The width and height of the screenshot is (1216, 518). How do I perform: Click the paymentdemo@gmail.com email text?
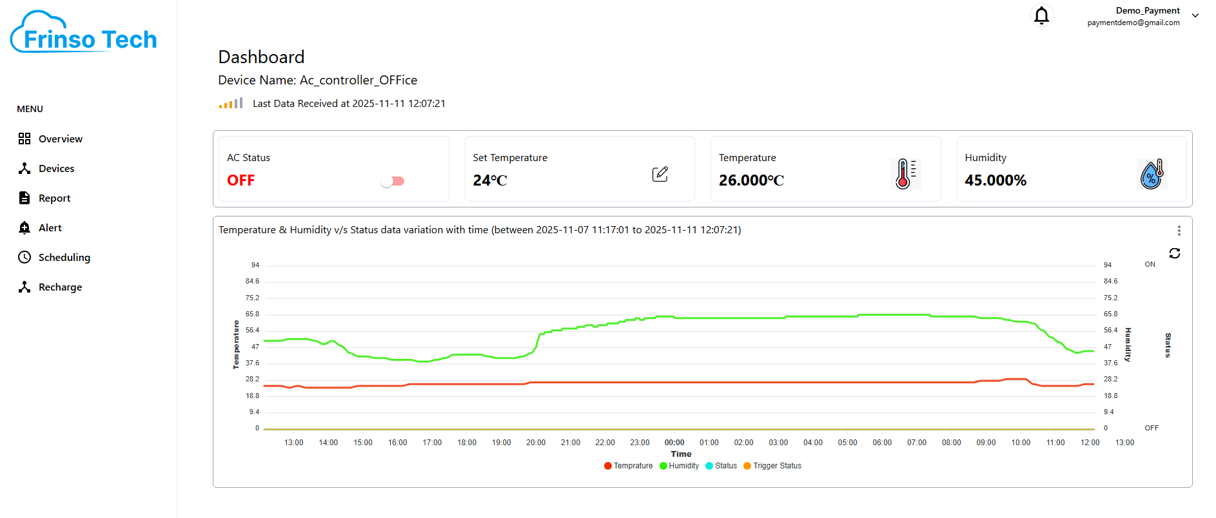(x=1133, y=23)
